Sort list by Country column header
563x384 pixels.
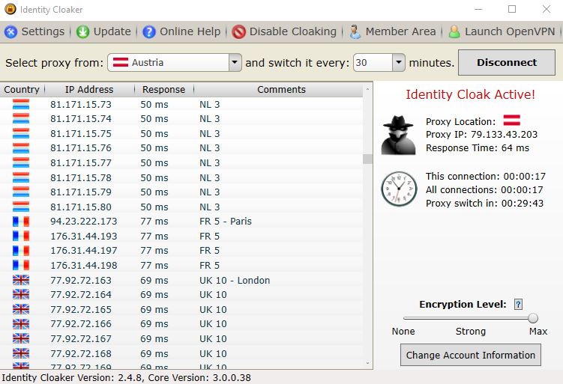22,89
